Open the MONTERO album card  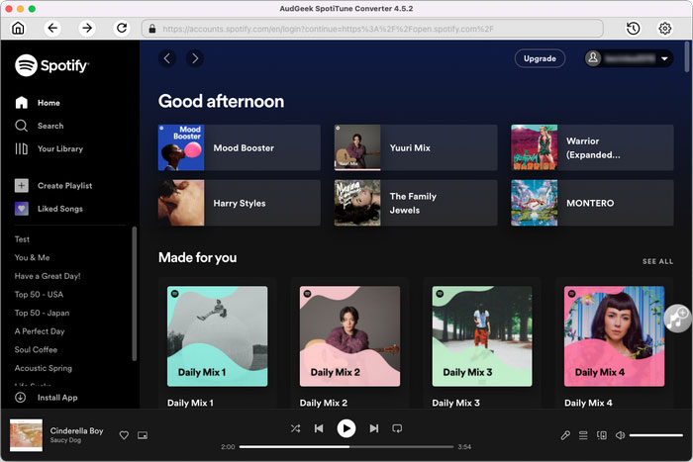[x=592, y=203]
